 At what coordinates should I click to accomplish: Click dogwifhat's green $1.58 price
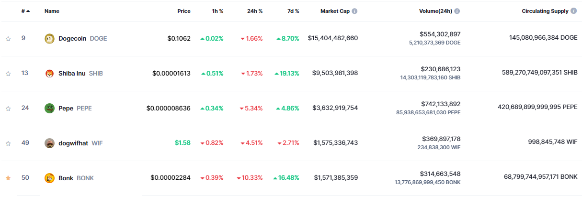pos(183,143)
